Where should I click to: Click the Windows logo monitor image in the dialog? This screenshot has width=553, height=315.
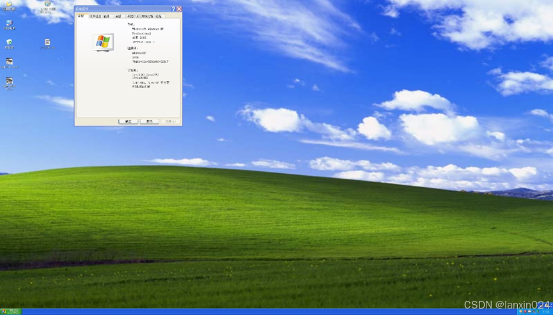[x=103, y=42]
